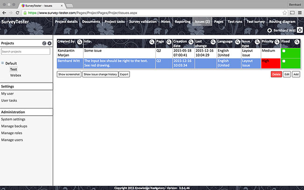Viewport: 304px width, 190px height.
Task: Select the Webex project in the tree
Action: (x=15, y=75)
